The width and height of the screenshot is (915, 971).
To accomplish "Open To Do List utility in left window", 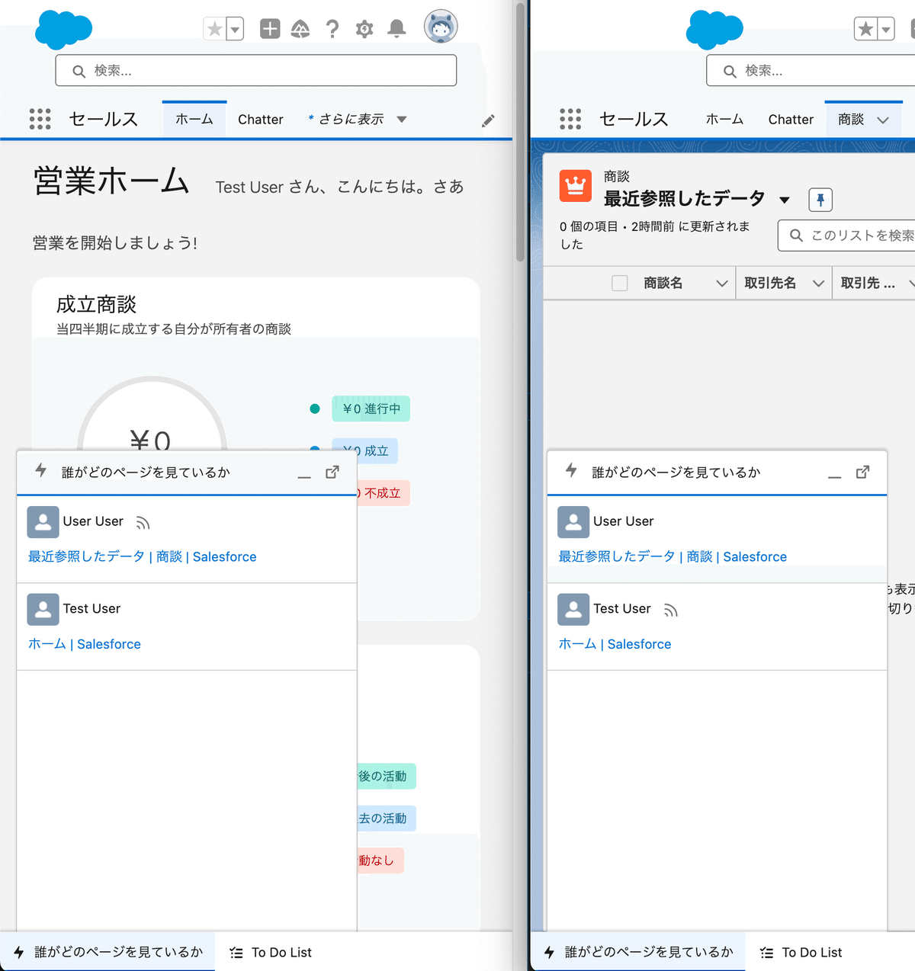I will pyautogui.click(x=271, y=952).
